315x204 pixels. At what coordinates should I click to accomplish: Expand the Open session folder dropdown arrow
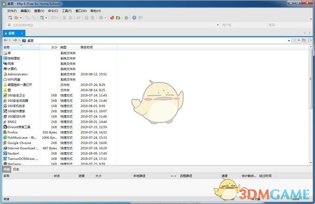20,18
